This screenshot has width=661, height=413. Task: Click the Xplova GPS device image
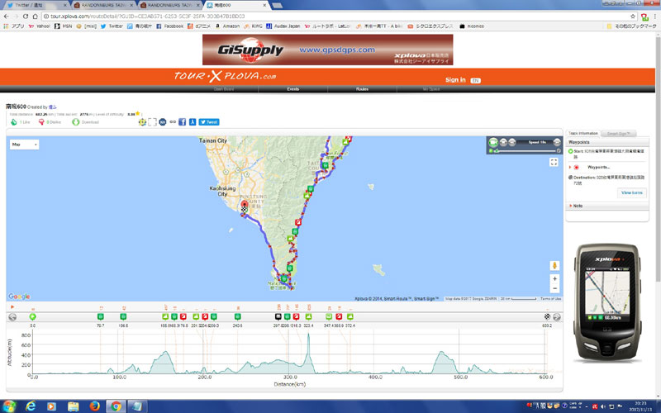click(607, 301)
